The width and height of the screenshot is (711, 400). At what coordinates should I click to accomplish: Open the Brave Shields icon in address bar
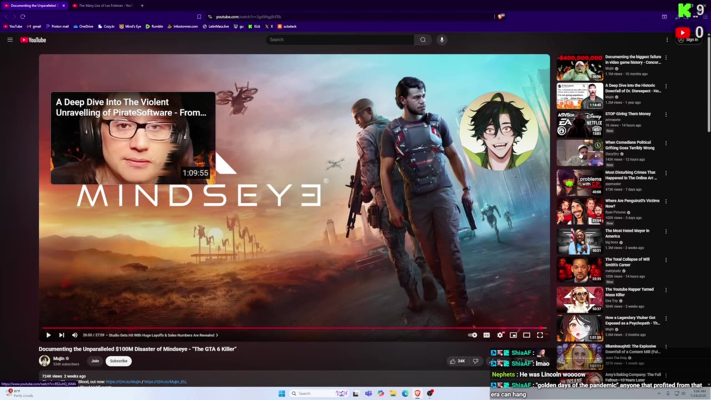coord(500,17)
